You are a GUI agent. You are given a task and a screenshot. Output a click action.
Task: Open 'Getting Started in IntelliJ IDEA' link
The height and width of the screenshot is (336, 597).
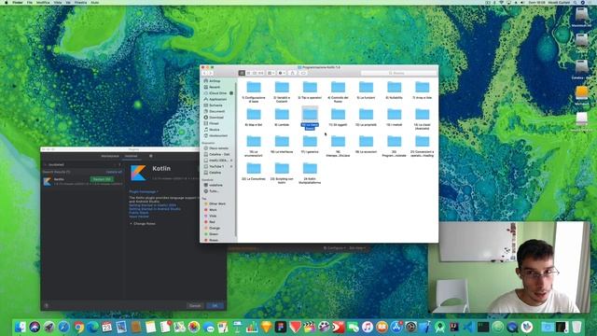pos(152,205)
